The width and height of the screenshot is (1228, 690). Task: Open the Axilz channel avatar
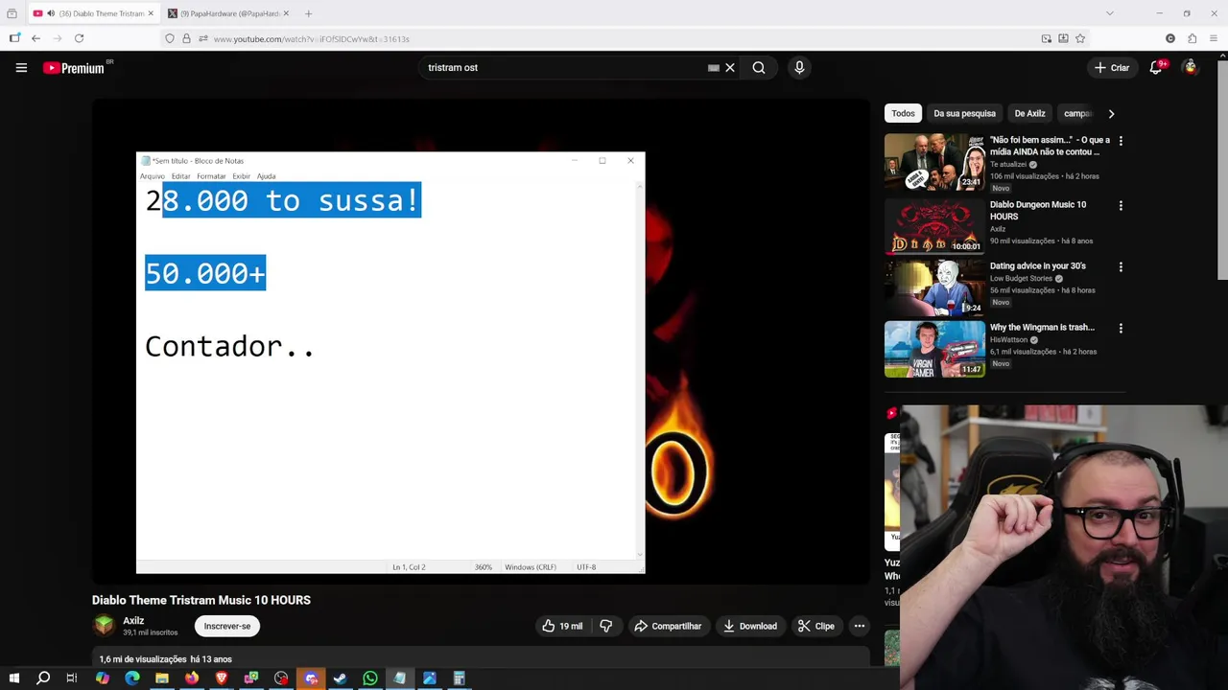tap(104, 626)
